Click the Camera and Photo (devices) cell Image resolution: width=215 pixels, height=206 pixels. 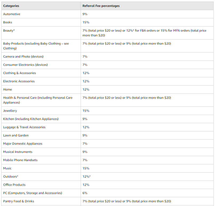coord(23,57)
